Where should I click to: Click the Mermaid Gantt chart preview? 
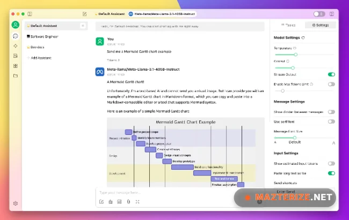186,153
